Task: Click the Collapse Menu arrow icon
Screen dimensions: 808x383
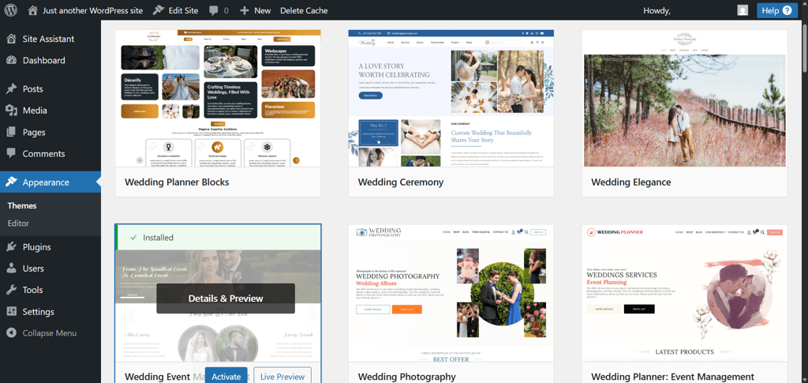Action: click(x=11, y=333)
